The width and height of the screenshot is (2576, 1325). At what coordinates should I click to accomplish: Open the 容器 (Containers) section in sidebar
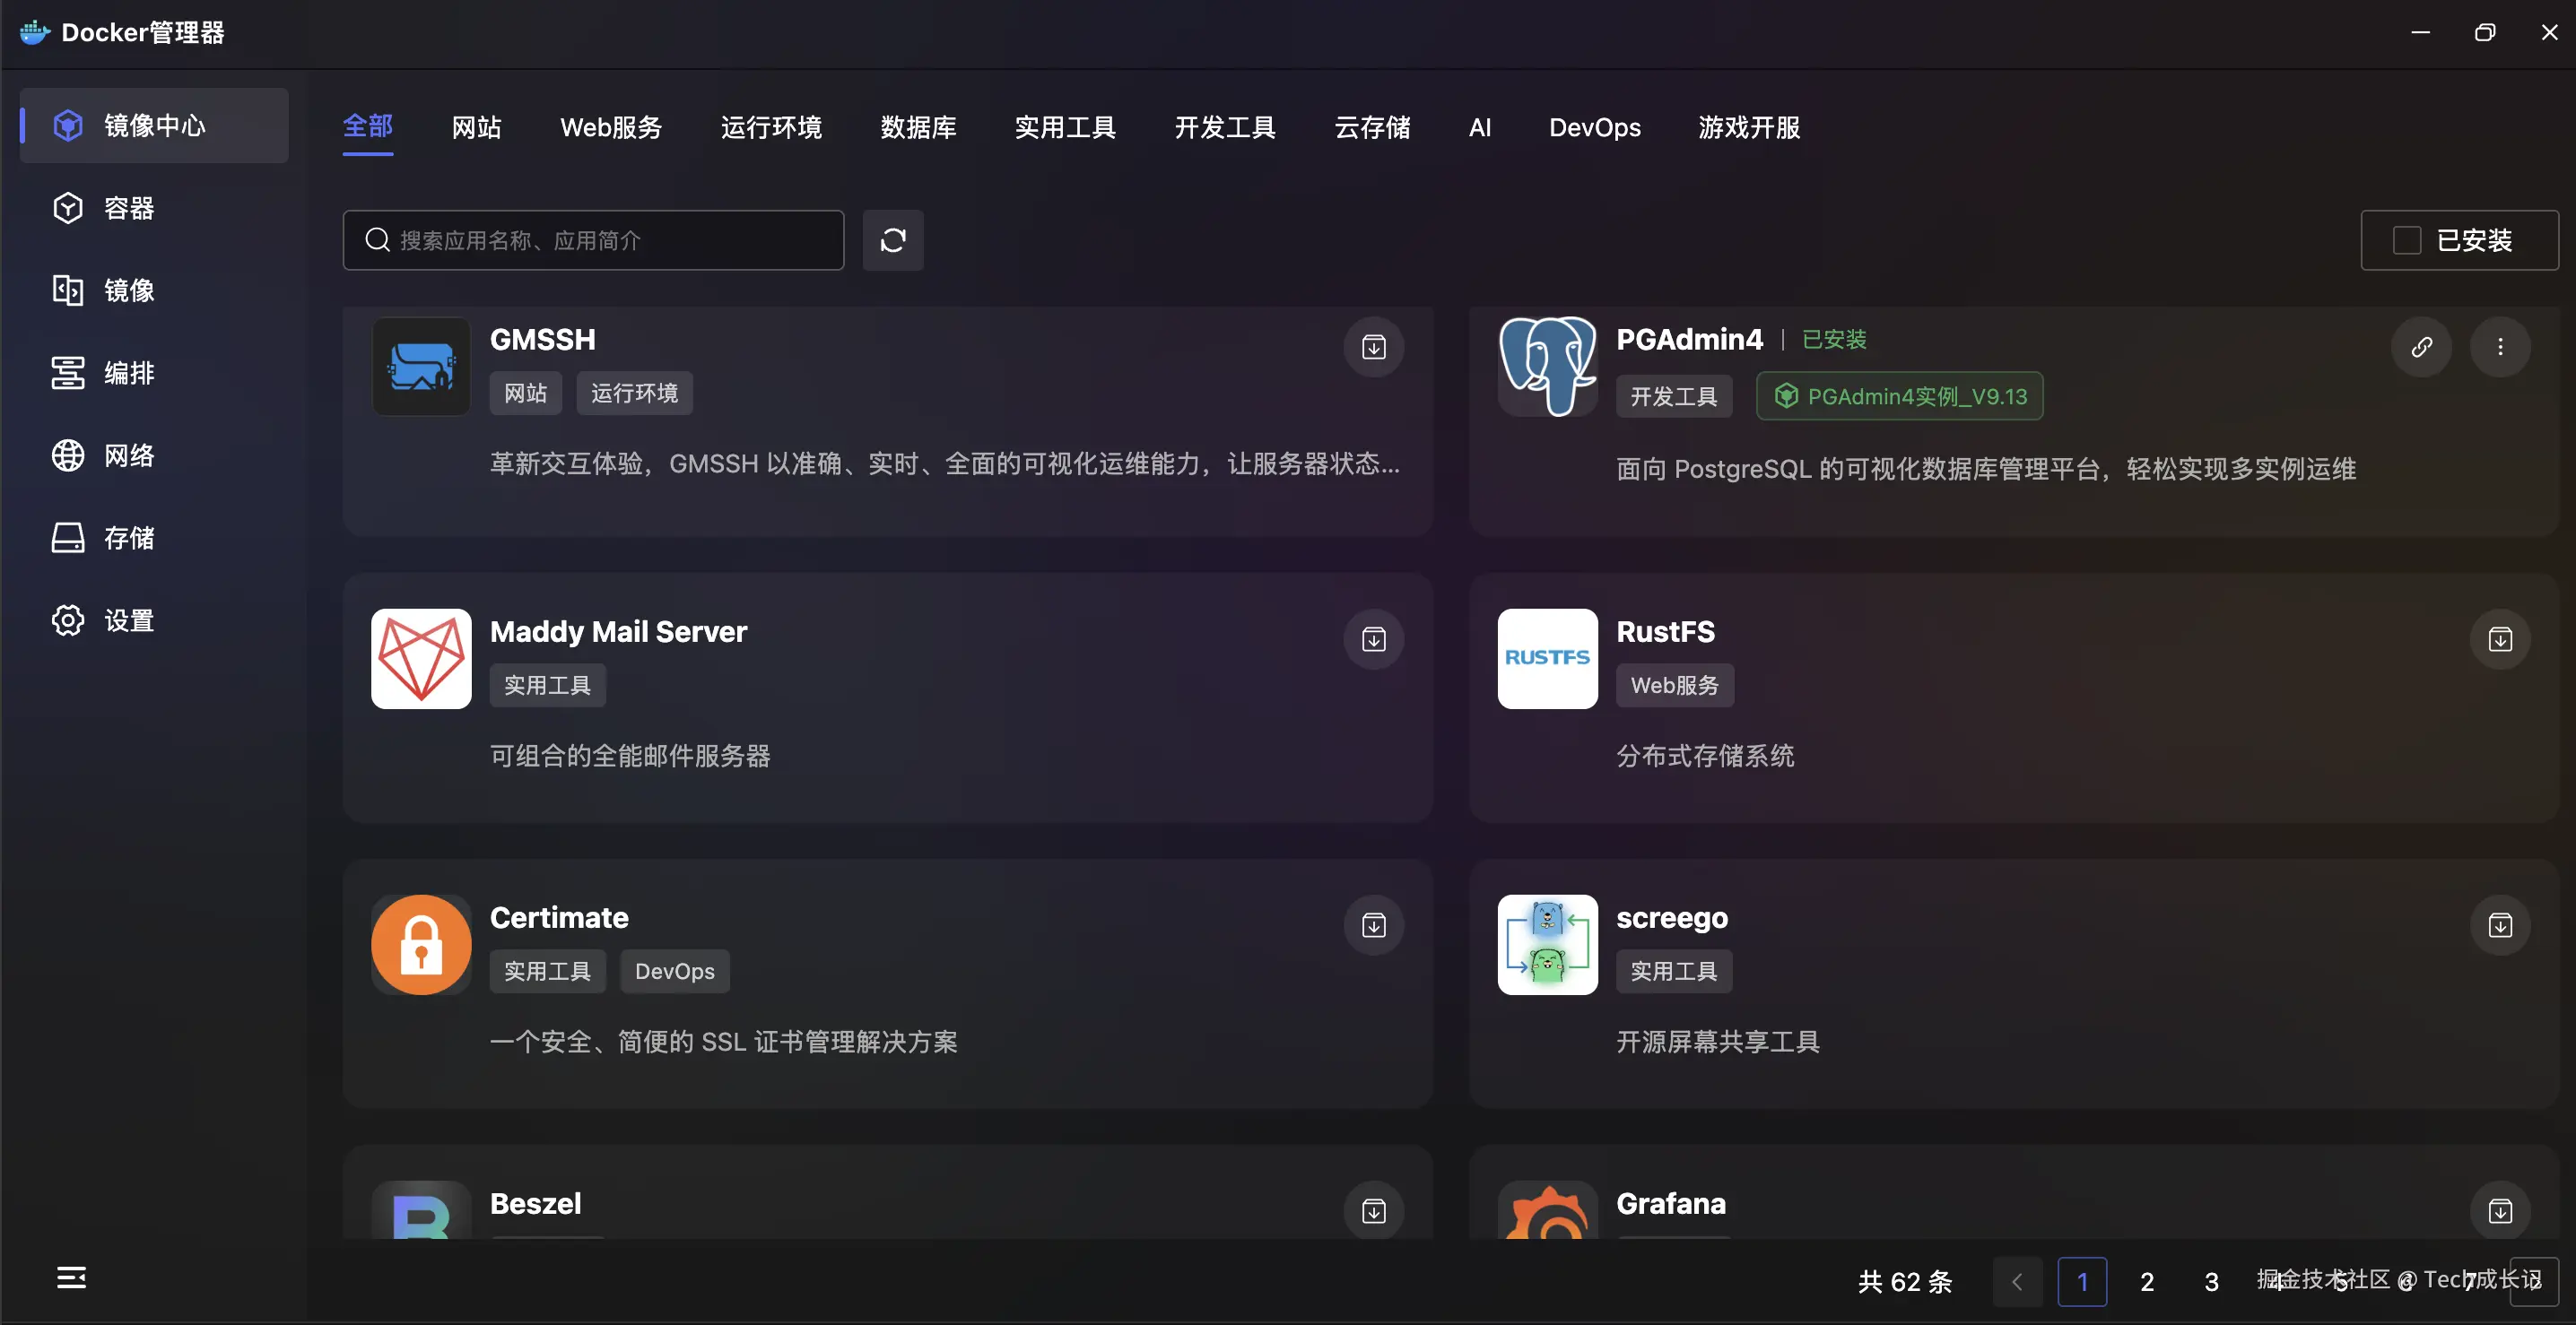tap(128, 208)
